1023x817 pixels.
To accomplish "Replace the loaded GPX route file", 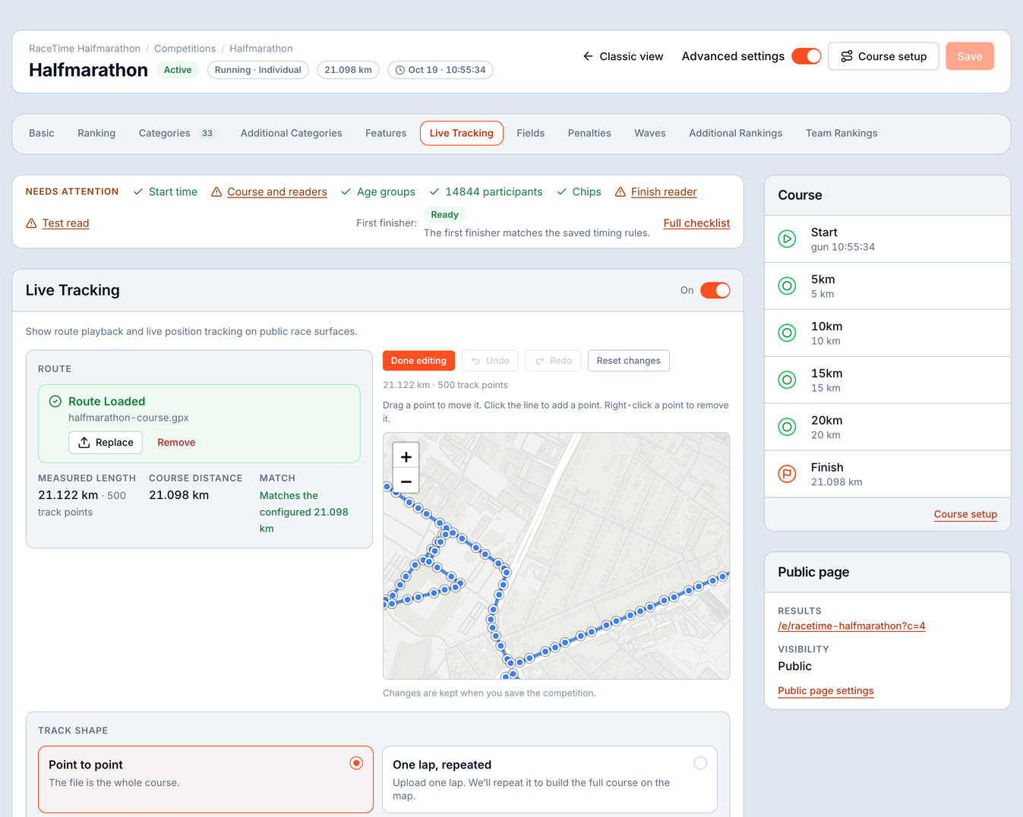I will click(x=106, y=443).
